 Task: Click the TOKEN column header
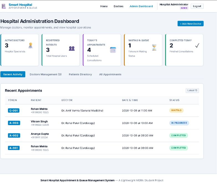pyautogui.click(x=12, y=100)
